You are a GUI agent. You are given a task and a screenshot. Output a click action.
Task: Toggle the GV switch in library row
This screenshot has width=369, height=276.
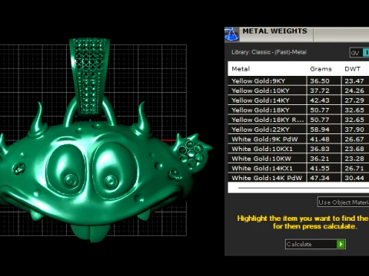(360, 53)
